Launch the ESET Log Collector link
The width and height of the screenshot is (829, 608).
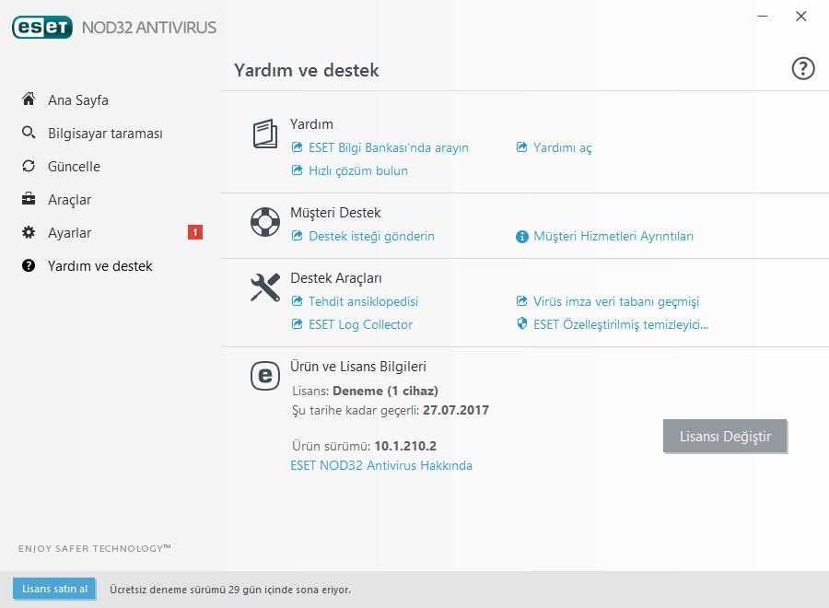[x=360, y=324]
